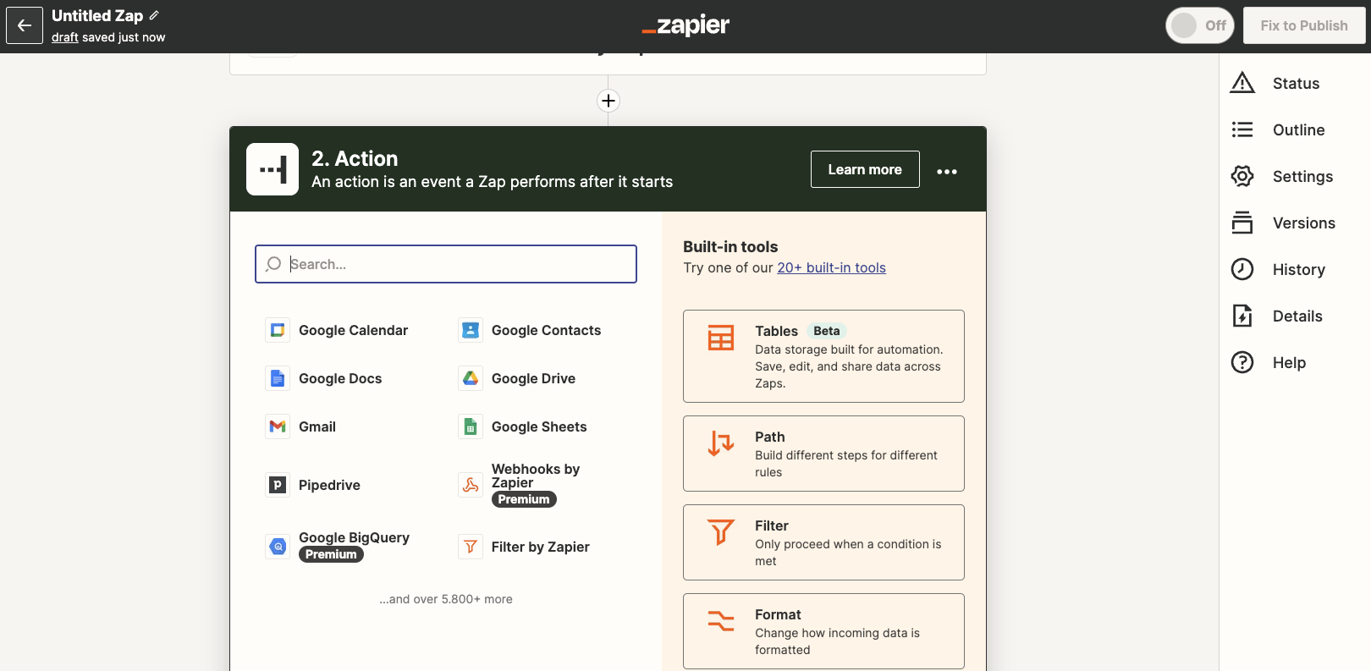Screen dimensions: 1371x671
Task: Open the 20+ built-in tools link
Action: (x=831, y=267)
